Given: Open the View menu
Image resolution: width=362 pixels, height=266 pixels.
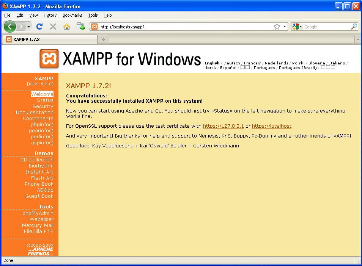Looking at the screenshot, I should tap(33, 15).
